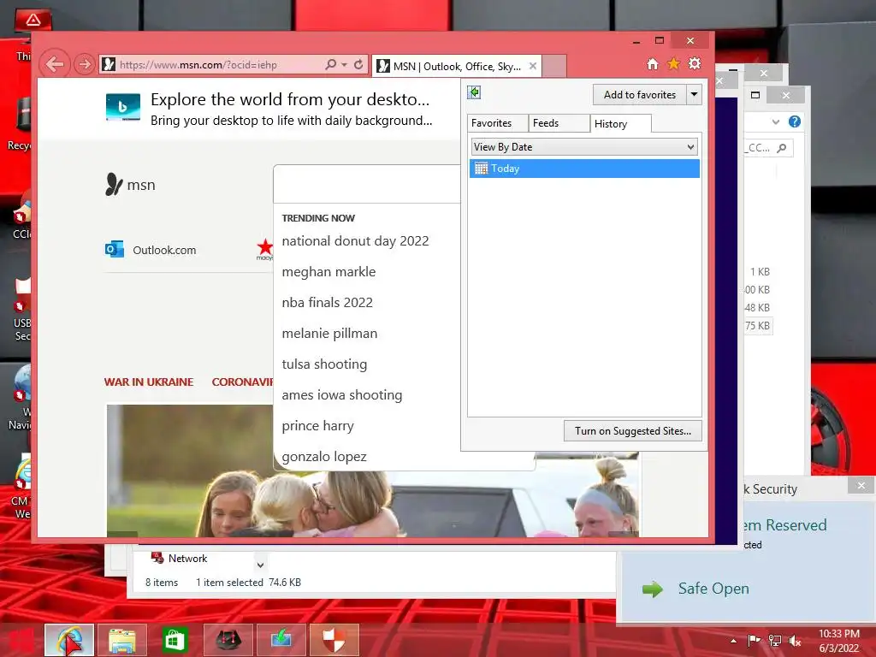Select trending item national donut day 2022

pyautogui.click(x=355, y=240)
